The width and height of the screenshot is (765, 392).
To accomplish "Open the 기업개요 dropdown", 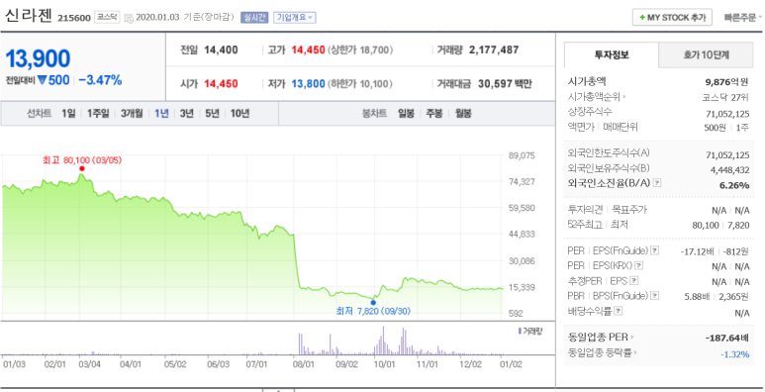I will [x=295, y=18].
